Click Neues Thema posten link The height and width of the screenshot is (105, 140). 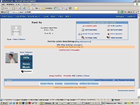(x=103, y=80)
